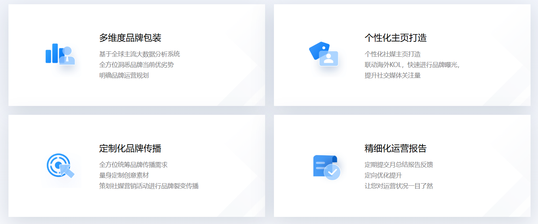Select the 定向优化提升 text

click(x=383, y=175)
